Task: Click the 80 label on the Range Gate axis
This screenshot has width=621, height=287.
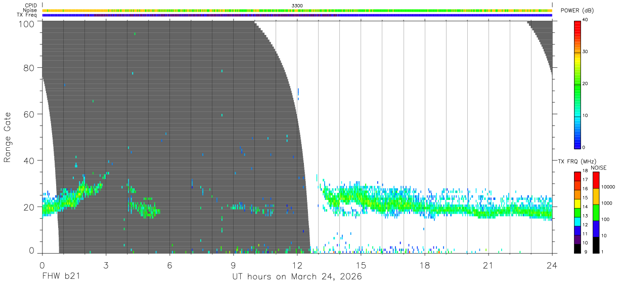Action: click(x=29, y=68)
